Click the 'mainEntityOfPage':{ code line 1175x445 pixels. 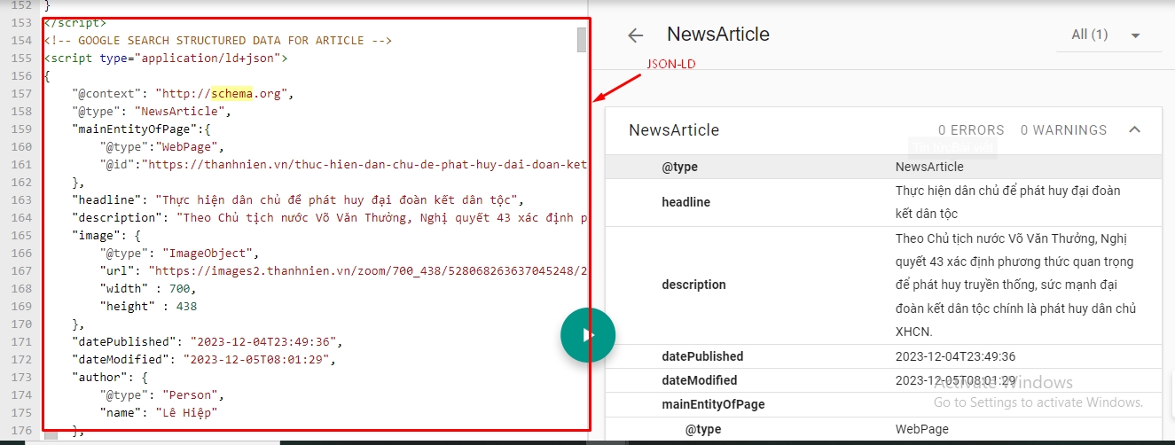pyautogui.click(x=141, y=129)
